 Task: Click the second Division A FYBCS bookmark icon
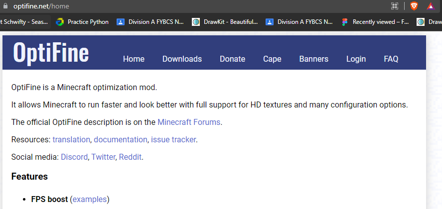[270, 22]
